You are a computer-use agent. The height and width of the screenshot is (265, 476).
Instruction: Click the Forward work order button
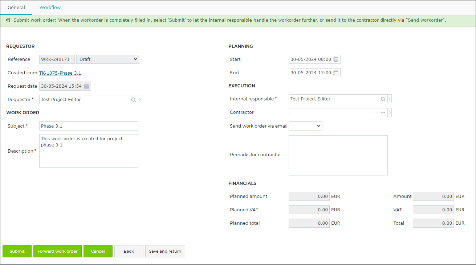(x=57, y=251)
